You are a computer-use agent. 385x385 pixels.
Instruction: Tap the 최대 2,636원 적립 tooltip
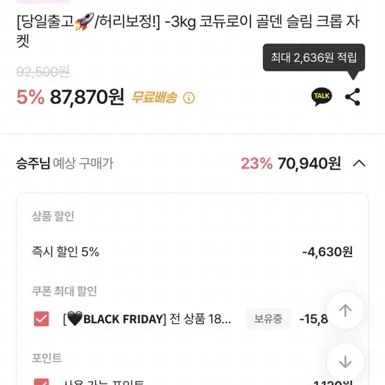tap(314, 58)
